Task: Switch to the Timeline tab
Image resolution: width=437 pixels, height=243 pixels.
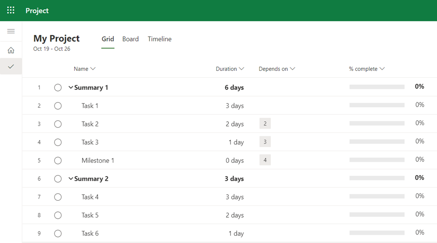Action: [x=160, y=39]
